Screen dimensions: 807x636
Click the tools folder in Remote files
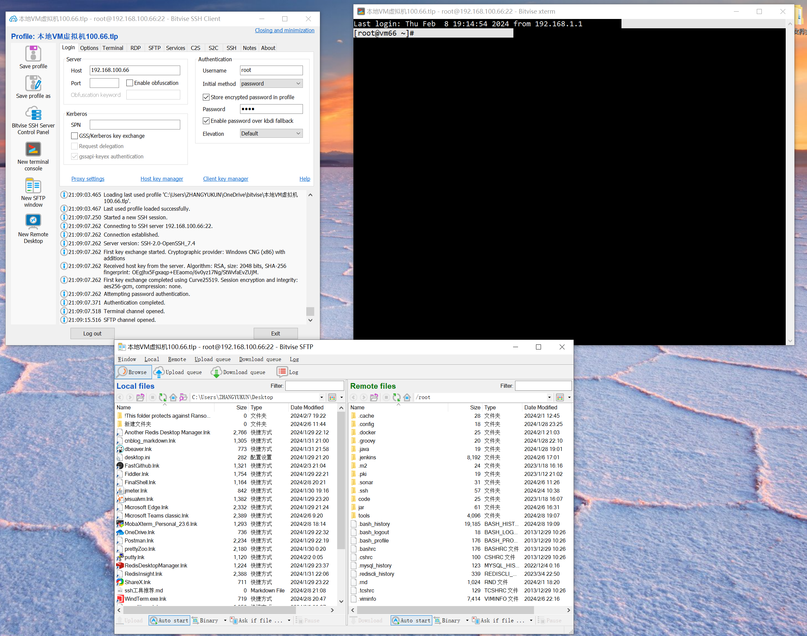click(364, 516)
